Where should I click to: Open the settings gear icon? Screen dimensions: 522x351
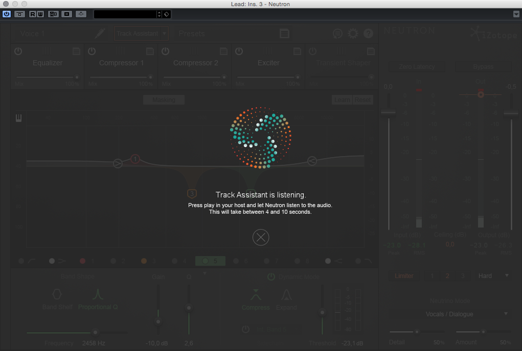tap(353, 34)
